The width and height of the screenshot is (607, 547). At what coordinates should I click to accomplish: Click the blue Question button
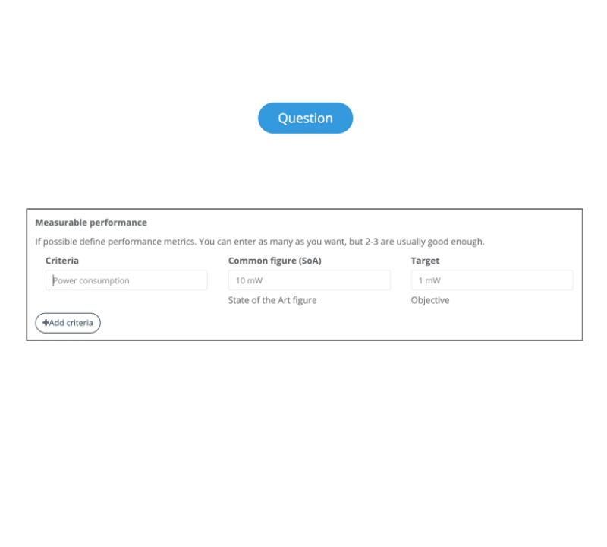(x=305, y=119)
